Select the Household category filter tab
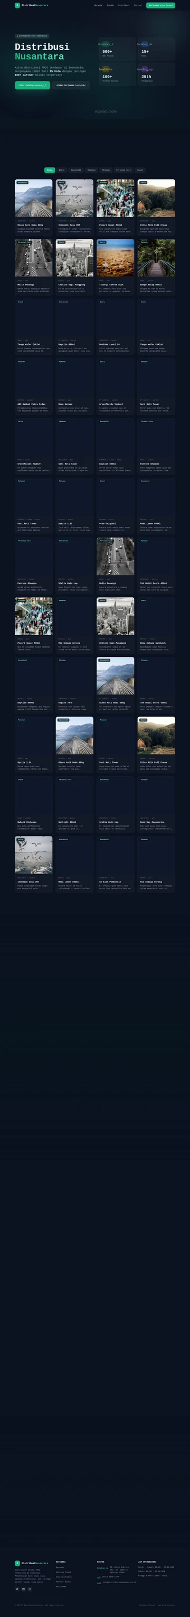The width and height of the screenshot is (190, 1617). (x=76, y=170)
